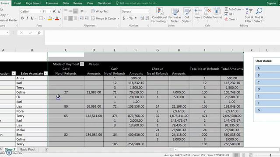Image resolution: width=280 pixels, height=157 pixels.
Task: Open Sort & Filter menu
Action: pos(249,15)
